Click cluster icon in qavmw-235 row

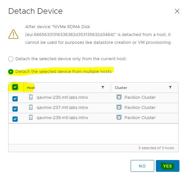point(119,97)
